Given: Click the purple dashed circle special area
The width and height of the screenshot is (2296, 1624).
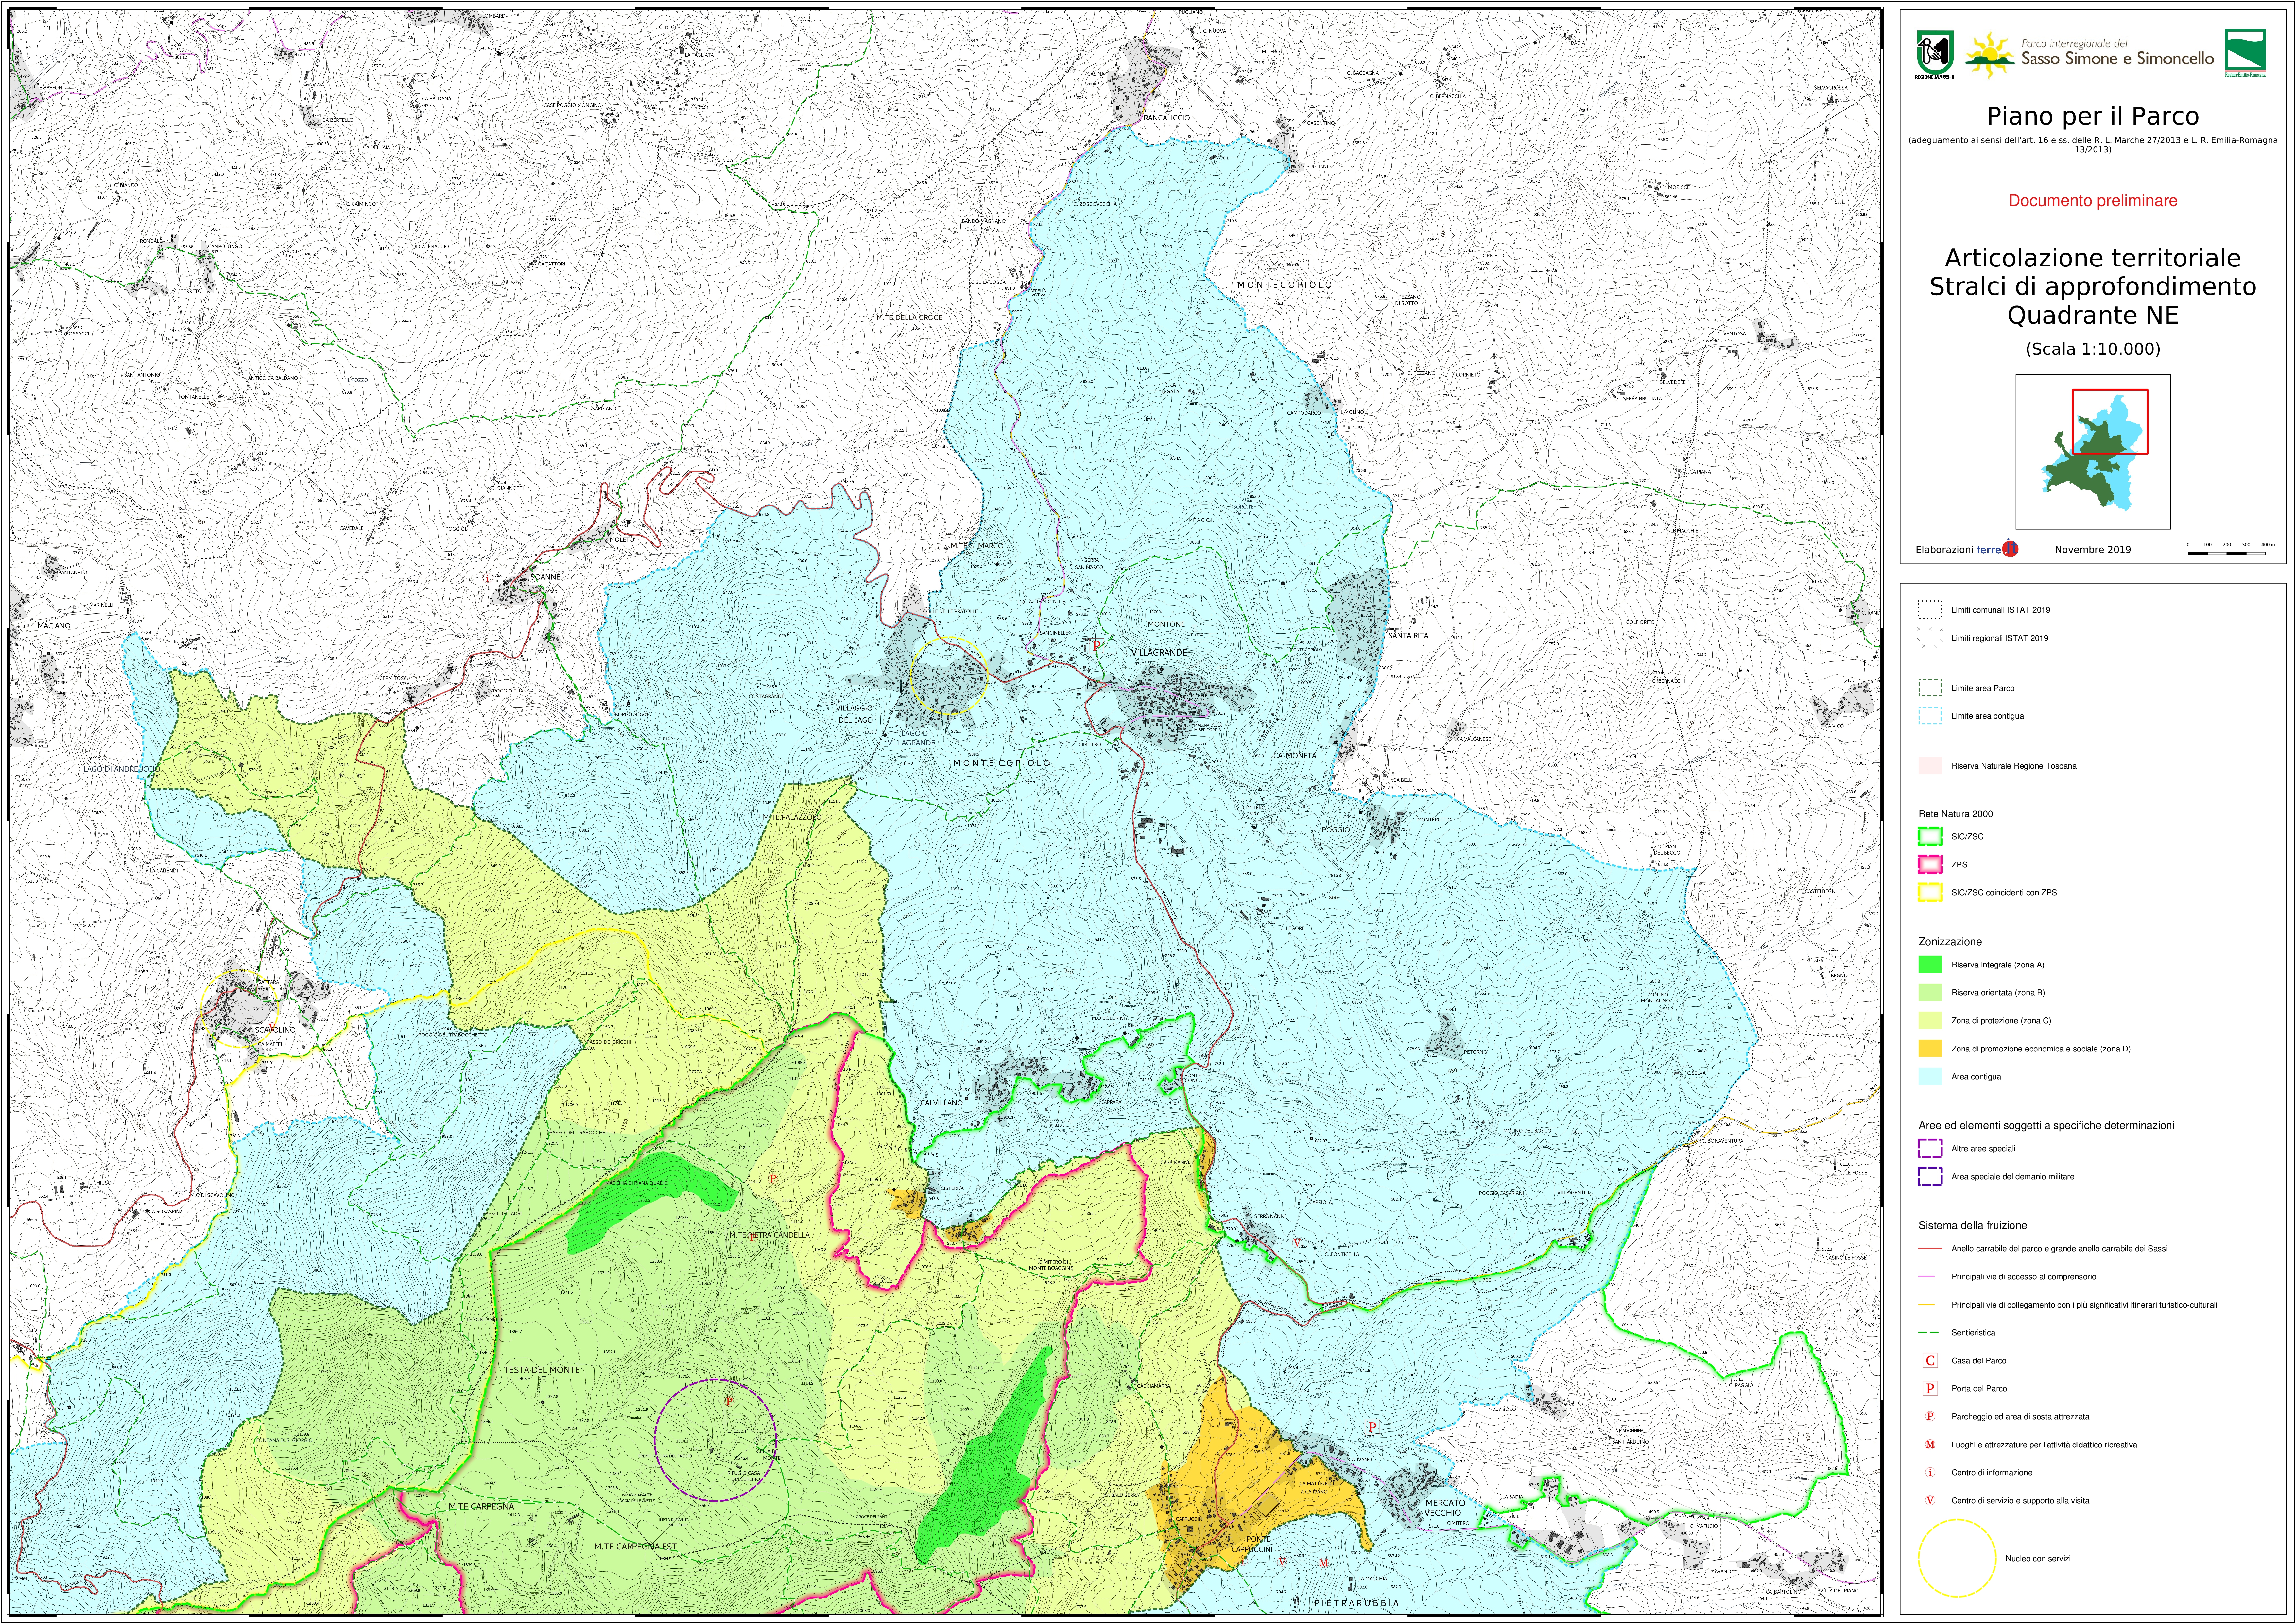Looking at the screenshot, I should click(x=715, y=1440).
